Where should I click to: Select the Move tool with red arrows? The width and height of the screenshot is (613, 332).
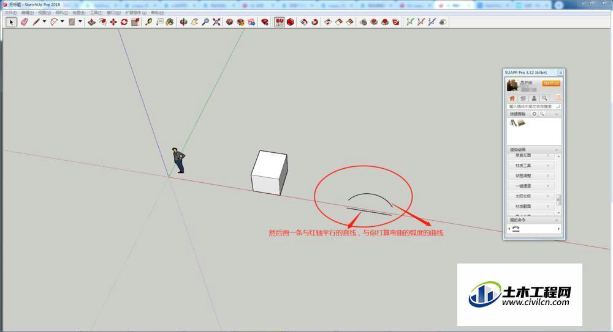click(x=113, y=22)
